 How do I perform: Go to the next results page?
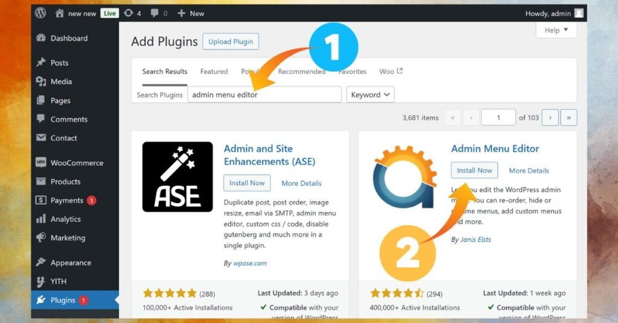tap(550, 118)
